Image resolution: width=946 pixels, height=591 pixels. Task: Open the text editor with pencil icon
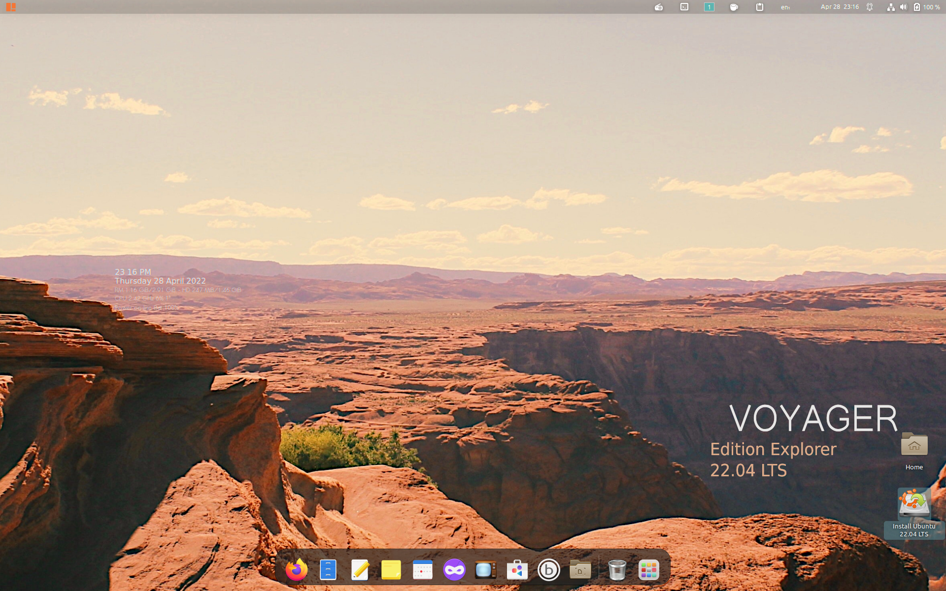[x=360, y=570]
